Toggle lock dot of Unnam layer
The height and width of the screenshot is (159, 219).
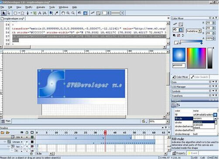27,142
